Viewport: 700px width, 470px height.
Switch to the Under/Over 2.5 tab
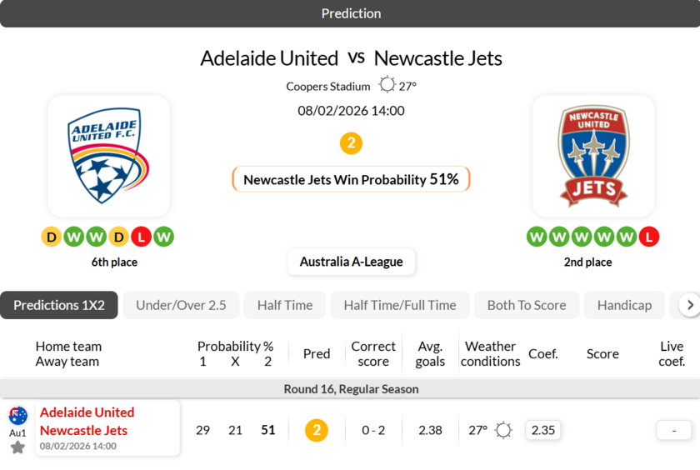coord(181,305)
